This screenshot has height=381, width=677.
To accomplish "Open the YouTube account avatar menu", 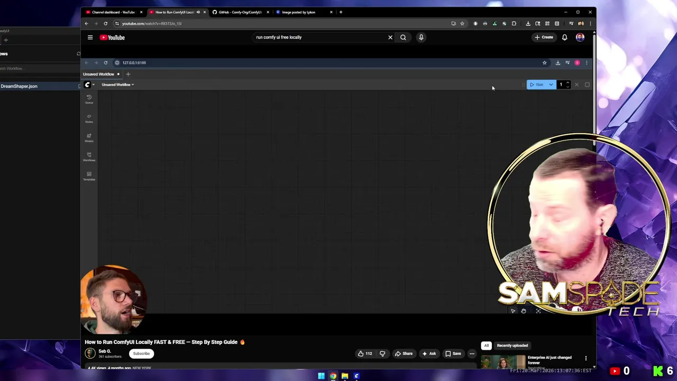I will pos(580,38).
